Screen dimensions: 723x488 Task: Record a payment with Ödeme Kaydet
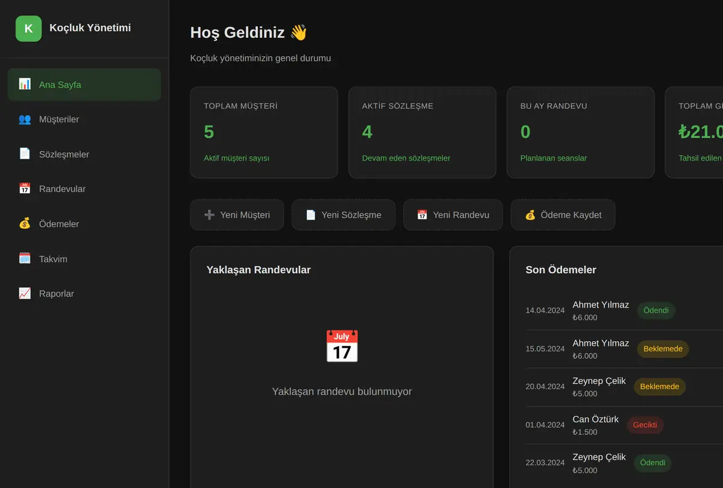563,215
